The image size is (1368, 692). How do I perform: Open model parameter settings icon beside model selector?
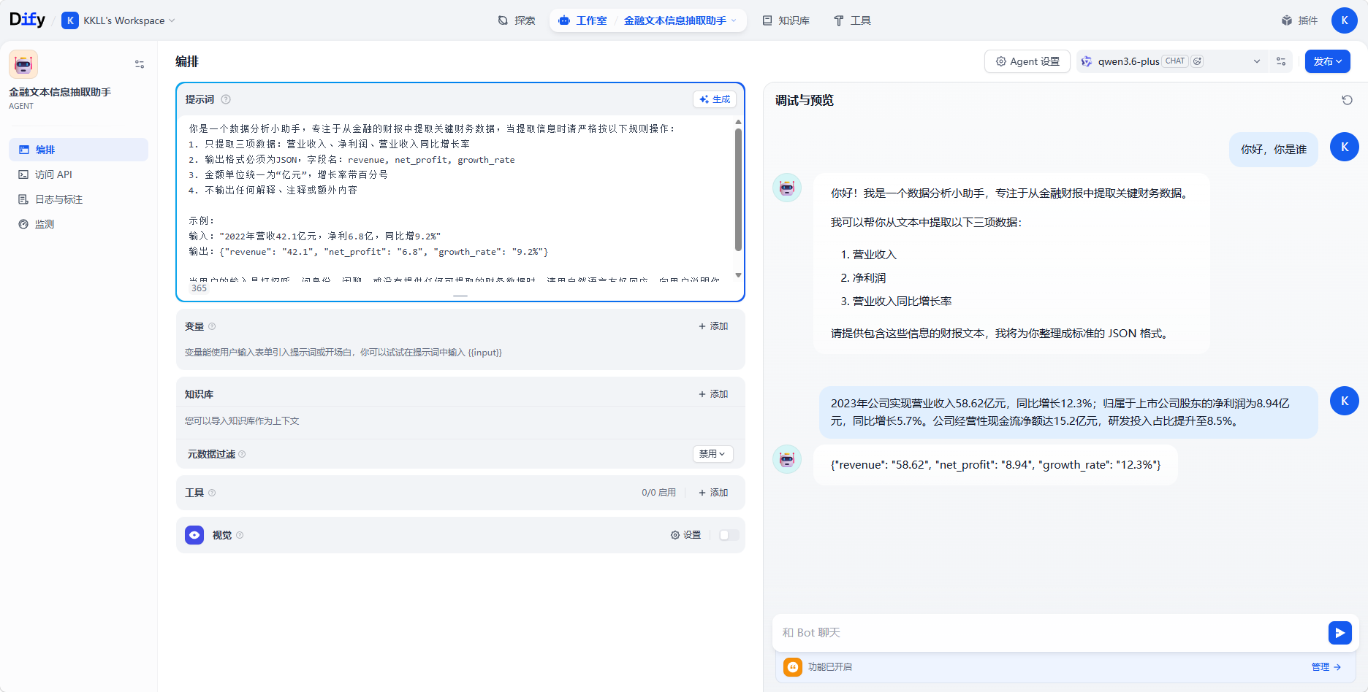click(x=1281, y=61)
